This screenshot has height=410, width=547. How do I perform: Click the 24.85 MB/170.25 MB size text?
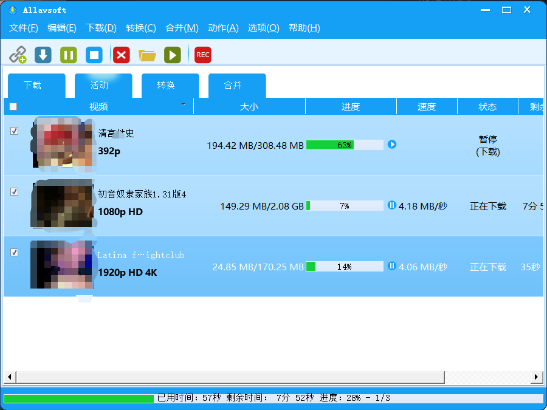click(x=258, y=267)
